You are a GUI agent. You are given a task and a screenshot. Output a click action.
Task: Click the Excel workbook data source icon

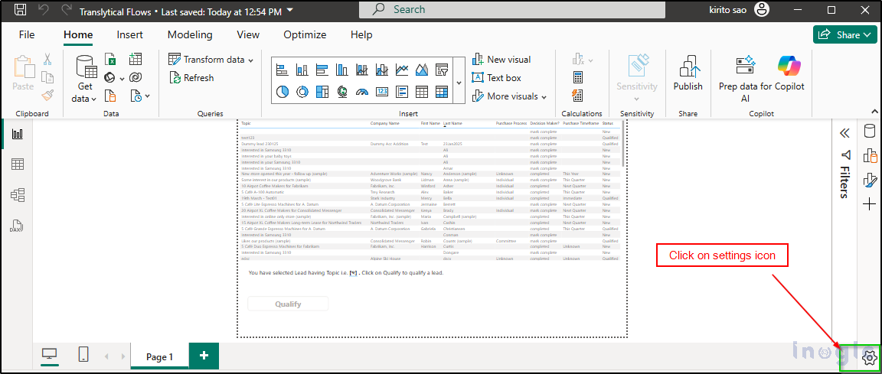pyautogui.click(x=110, y=60)
